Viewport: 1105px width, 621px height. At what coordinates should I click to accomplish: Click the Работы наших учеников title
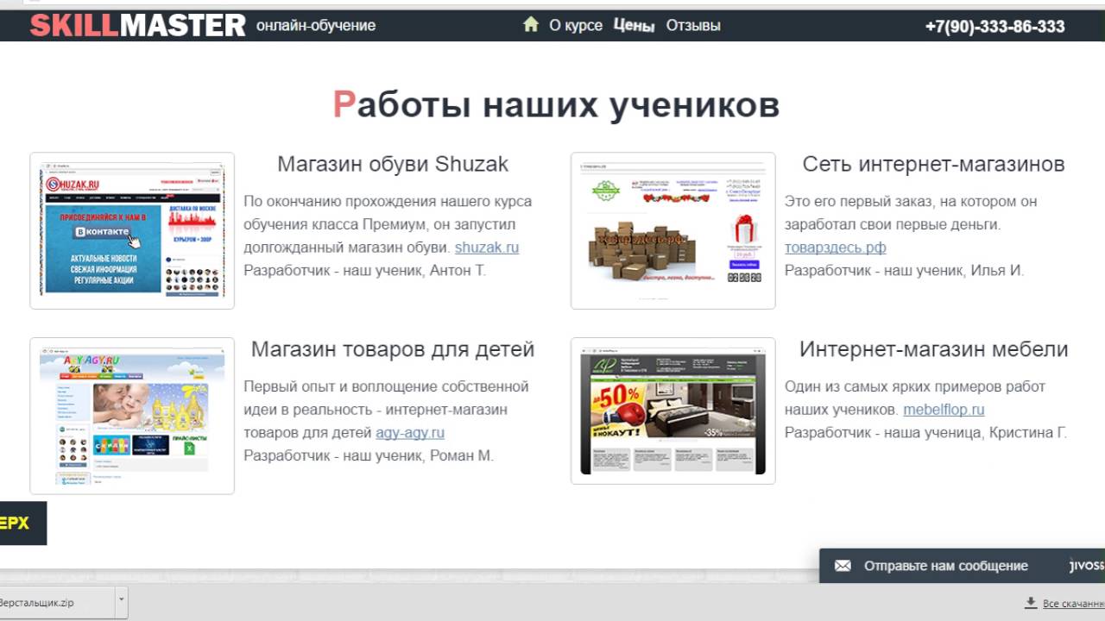coord(556,104)
